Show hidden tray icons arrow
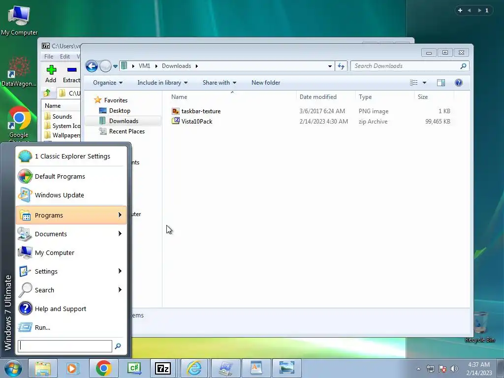 418,369
